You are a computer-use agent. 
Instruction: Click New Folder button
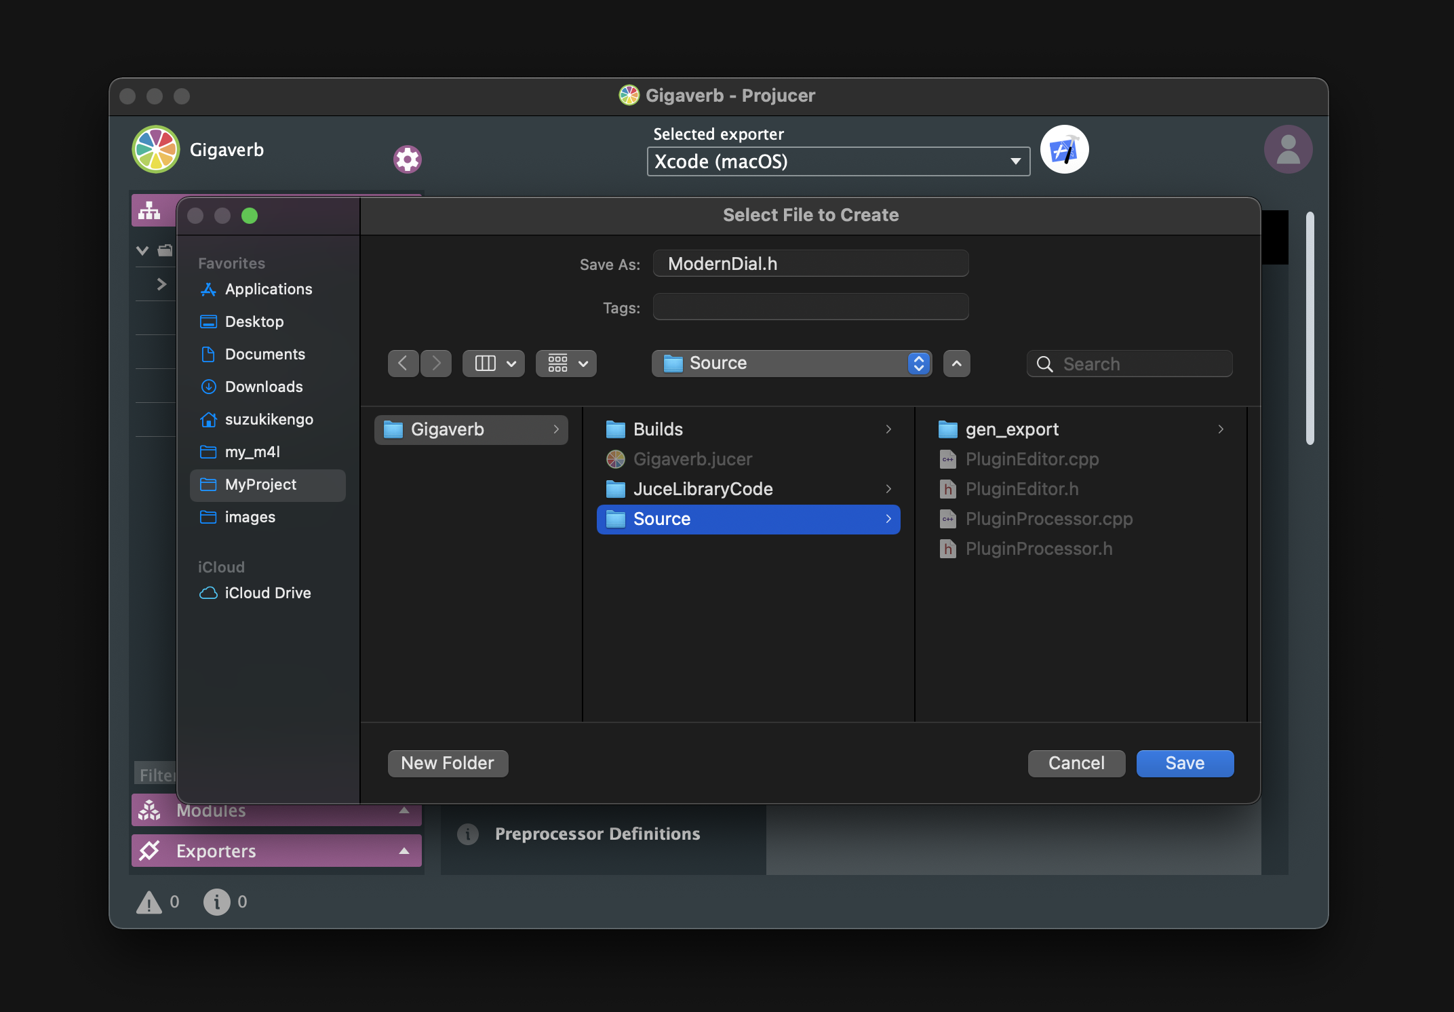tap(448, 763)
